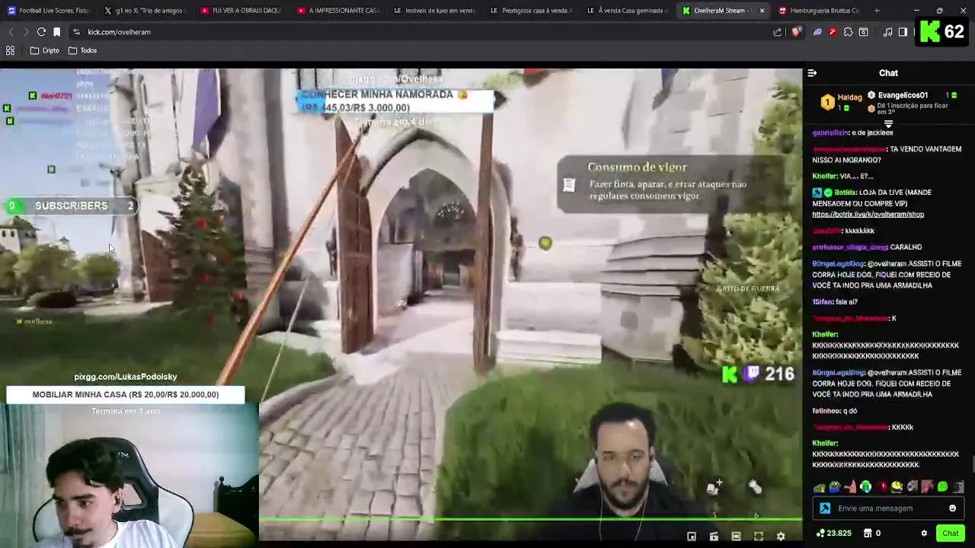Open clip creation icon on player
This screenshot has height=548, width=975.
[x=714, y=537]
